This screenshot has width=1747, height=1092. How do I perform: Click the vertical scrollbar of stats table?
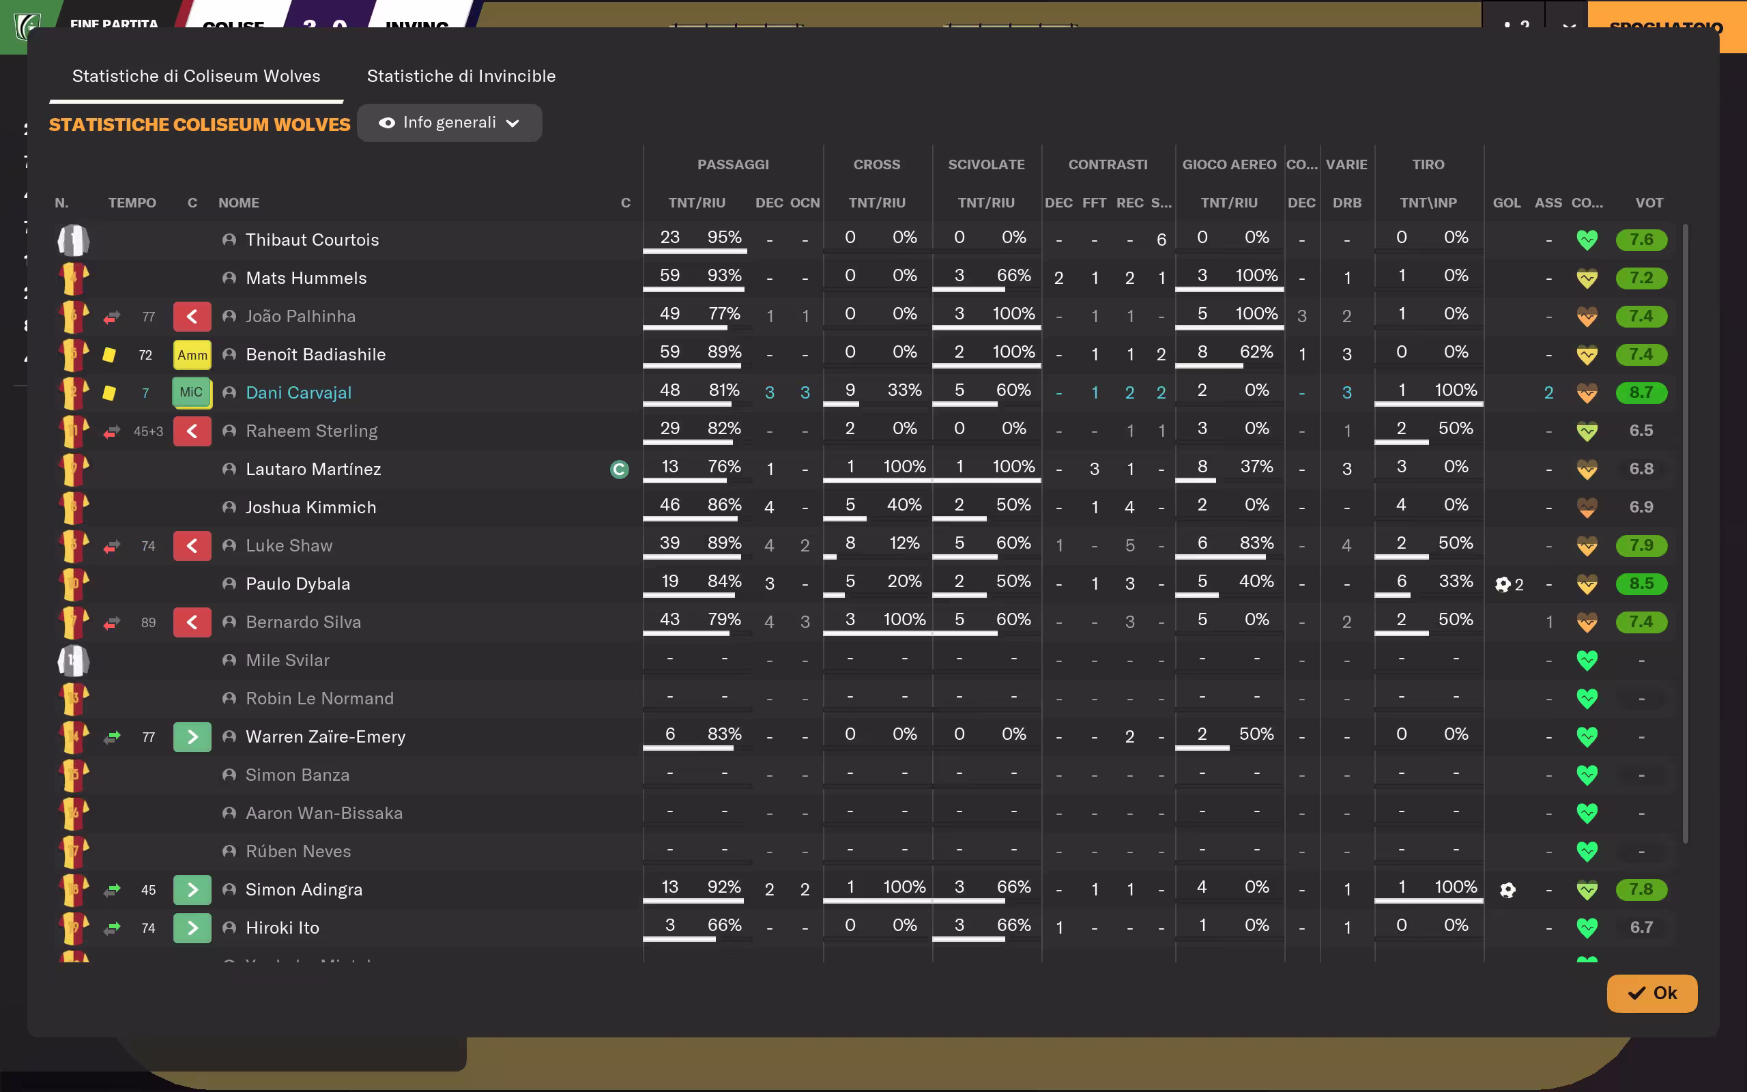coord(1685,534)
